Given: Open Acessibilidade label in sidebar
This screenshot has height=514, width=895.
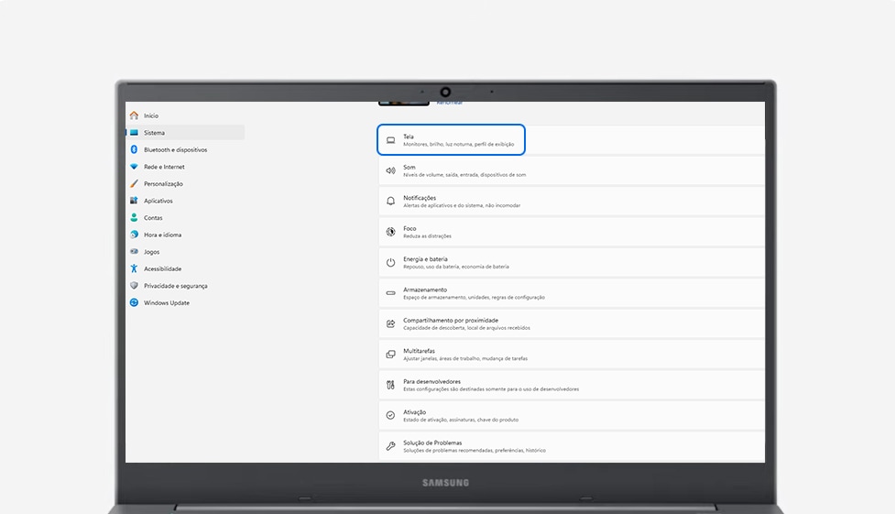Looking at the screenshot, I should pos(163,268).
